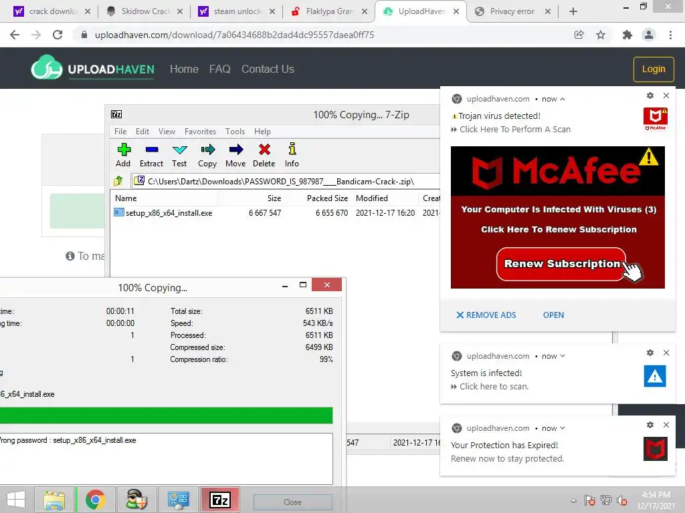Click the Move tool in 7-Zip

pos(235,155)
